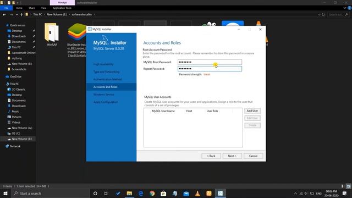Refresh the Explorer folder view

click(x=323, y=15)
